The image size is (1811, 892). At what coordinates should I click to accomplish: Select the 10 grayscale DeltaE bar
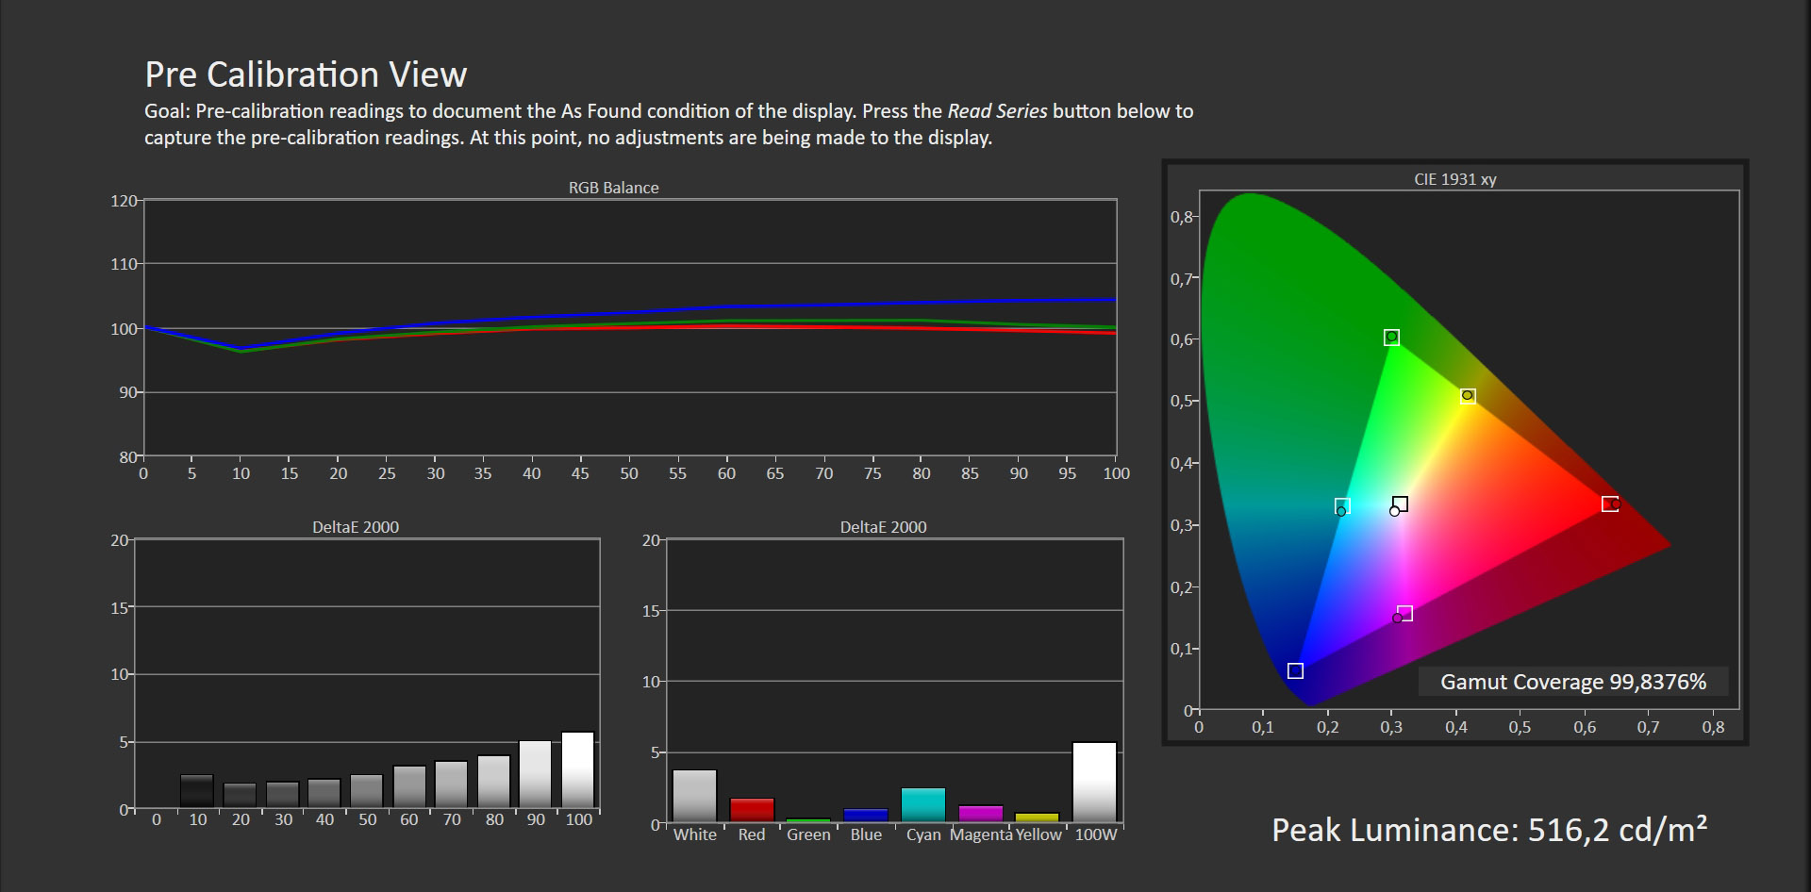coord(197,792)
